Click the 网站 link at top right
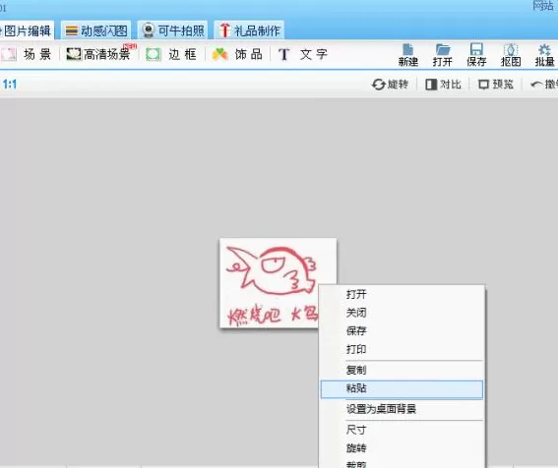558x468 pixels. pyautogui.click(x=543, y=6)
